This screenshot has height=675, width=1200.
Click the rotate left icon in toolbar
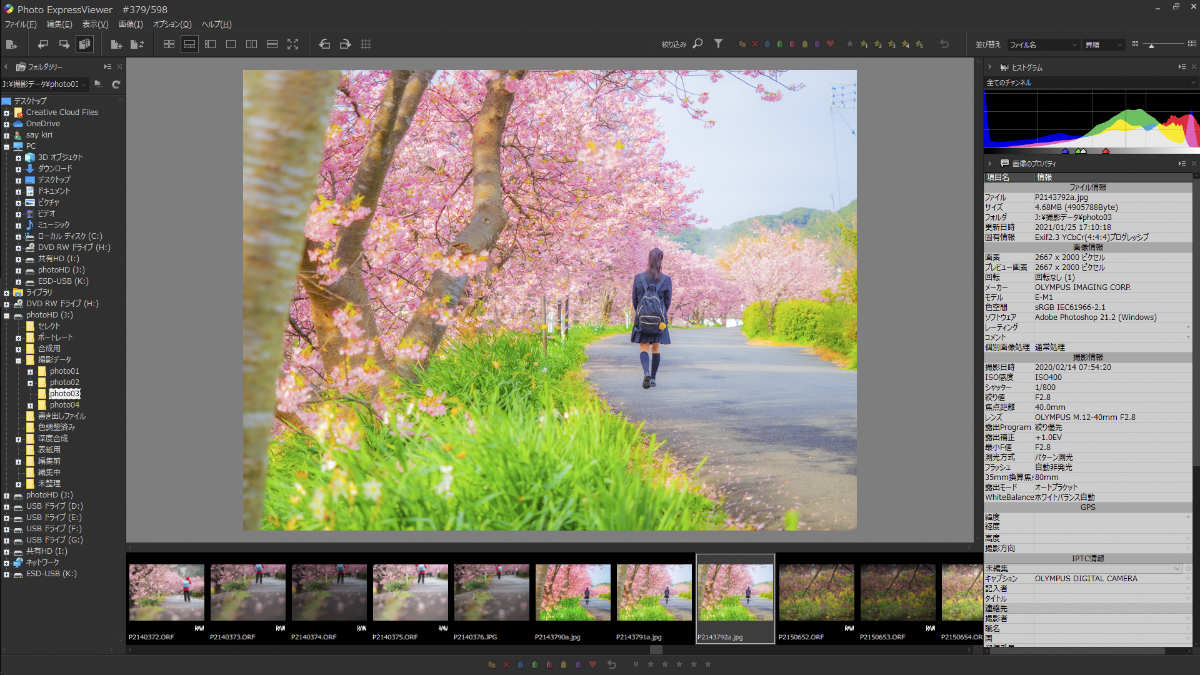pos(324,44)
